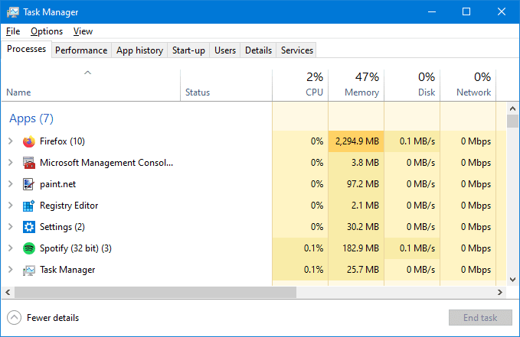The width and height of the screenshot is (520, 337).
Task: Click the 30.2 MB Settings memory cell
Action: [356, 227]
